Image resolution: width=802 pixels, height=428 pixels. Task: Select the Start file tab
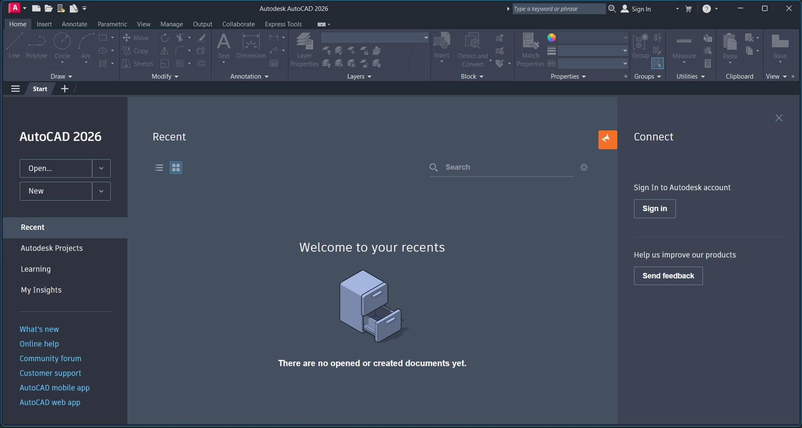click(x=40, y=89)
